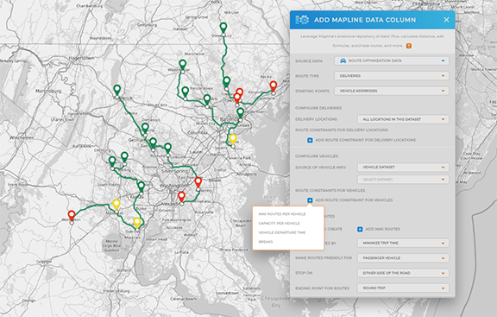Open the Source of Vehicle Info dropdown
This screenshot has height=317, width=497.
[403, 168]
